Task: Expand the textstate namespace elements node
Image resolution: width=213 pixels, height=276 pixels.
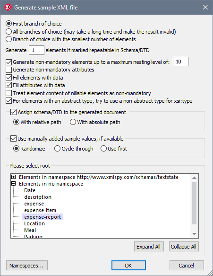Action: tap(14, 177)
